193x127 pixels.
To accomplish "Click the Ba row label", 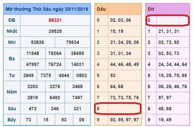I will point(12,59).
